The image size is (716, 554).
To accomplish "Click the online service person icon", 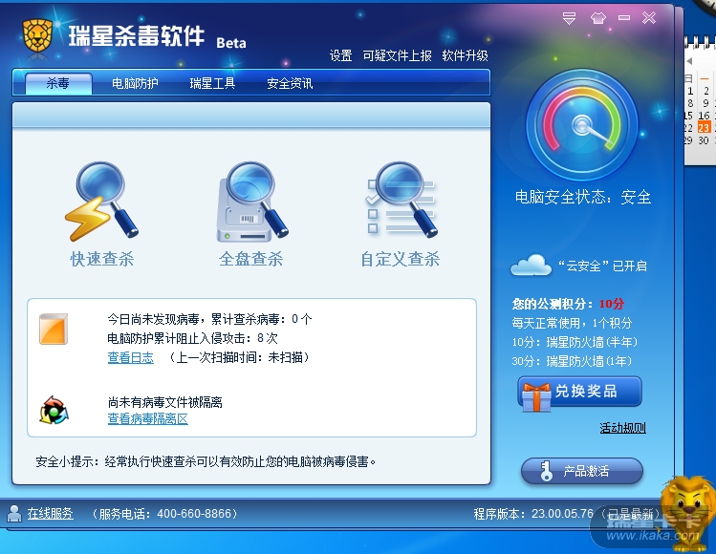I will [14, 513].
